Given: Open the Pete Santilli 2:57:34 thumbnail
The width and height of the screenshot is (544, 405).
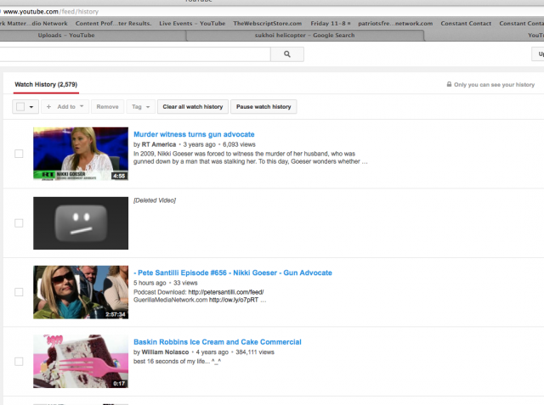Looking at the screenshot, I should (81, 292).
